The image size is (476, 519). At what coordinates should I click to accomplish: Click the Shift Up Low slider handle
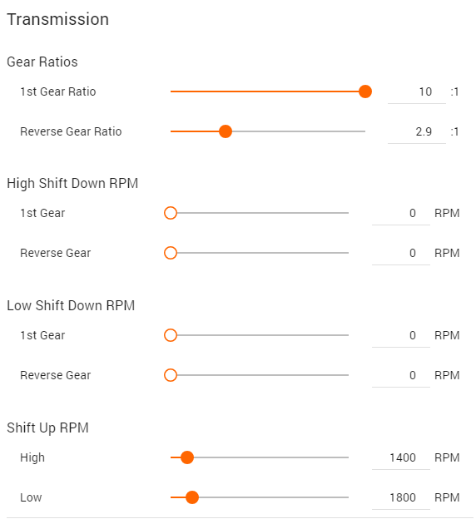[x=191, y=497]
